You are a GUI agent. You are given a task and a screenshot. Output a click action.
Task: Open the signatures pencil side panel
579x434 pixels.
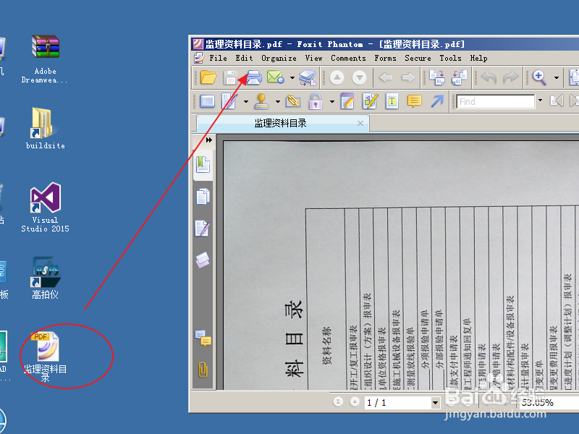[x=203, y=228]
